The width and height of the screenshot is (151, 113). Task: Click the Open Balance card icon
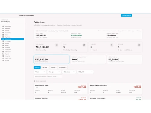pyautogui.click(x=57, y=45)
